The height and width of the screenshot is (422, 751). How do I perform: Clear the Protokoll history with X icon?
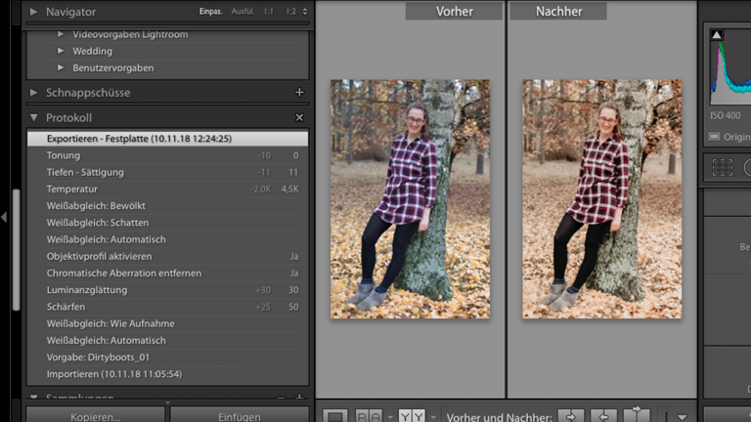click(299, 117)
